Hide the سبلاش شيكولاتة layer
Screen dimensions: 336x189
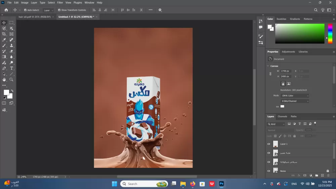pos(269,162)
